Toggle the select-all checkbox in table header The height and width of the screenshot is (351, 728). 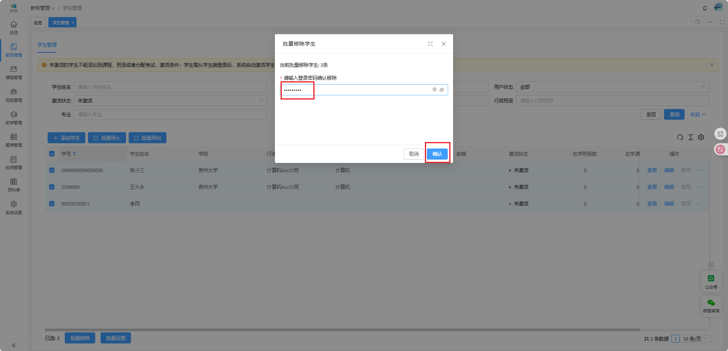[x=52, y=154]
